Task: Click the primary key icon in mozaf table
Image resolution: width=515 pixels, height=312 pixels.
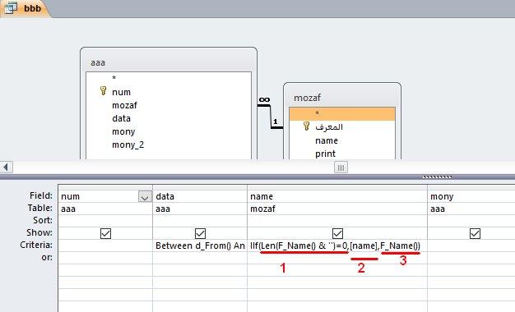Action: pyautogui.click(x=306, y=126)
